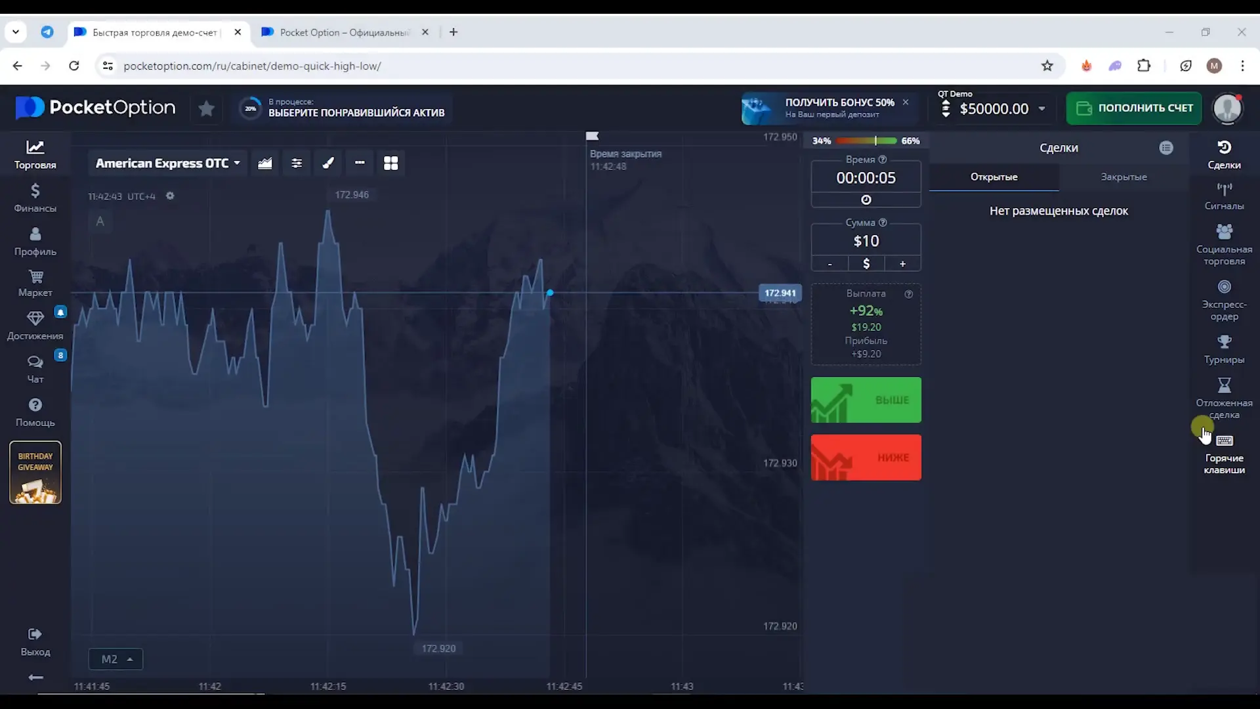Toggle the dollar amount mode button

866,263
